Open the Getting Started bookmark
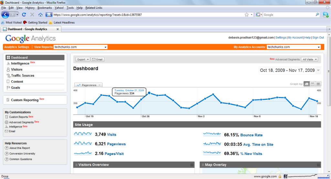331x179 pixels. [35, 22]
